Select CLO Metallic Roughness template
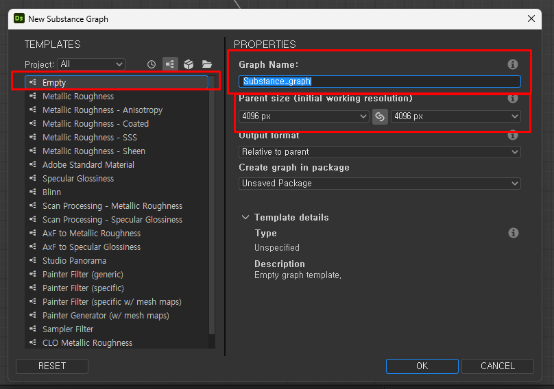The height and width of the screenshot is (389, 554). (x=117, y=342)
